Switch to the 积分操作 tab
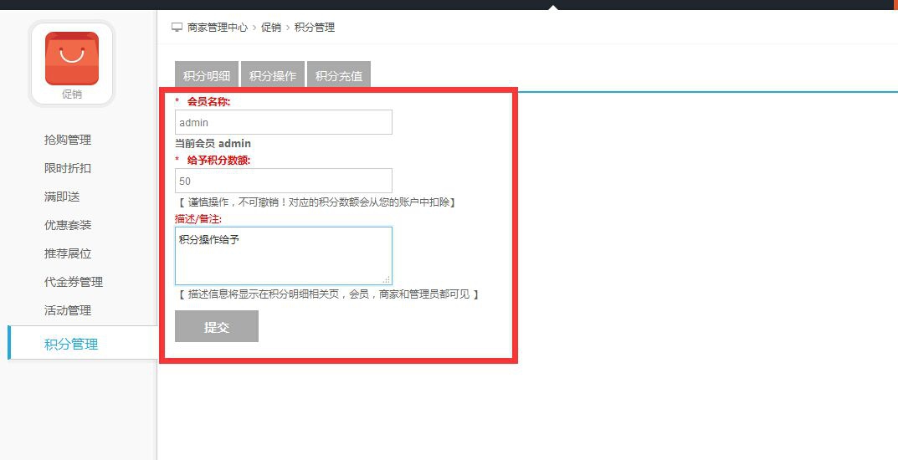Image resolution: width=898 pixels, height=460 pixels. [273, 75]
